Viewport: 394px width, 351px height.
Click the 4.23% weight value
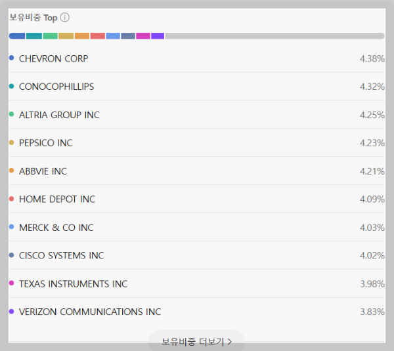(372, 143)
